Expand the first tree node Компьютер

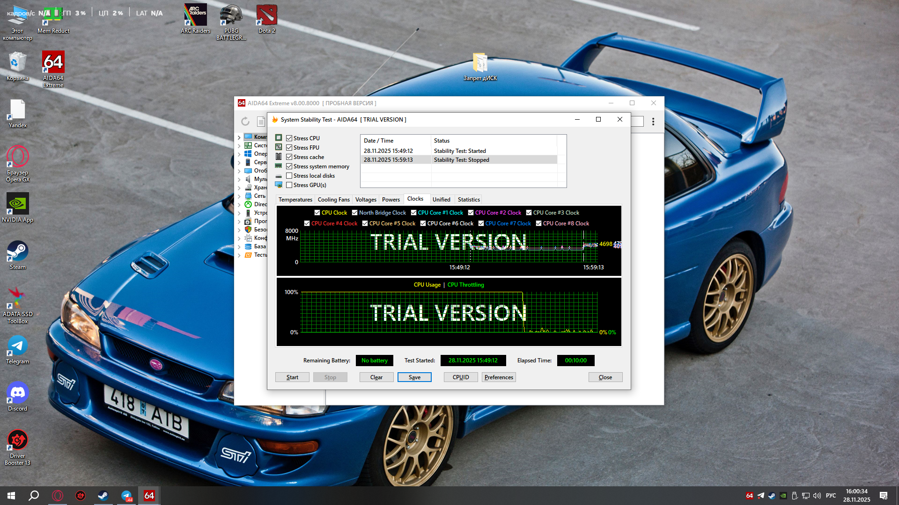point(239,137)
